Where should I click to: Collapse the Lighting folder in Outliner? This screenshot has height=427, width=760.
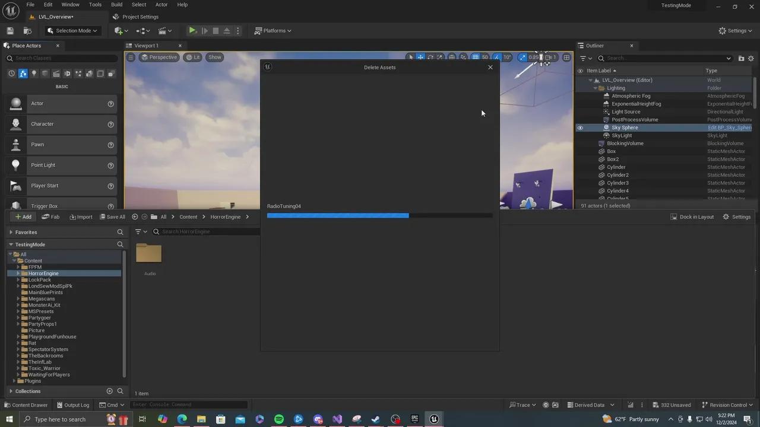pyautogui.click(x=595, y=88)
